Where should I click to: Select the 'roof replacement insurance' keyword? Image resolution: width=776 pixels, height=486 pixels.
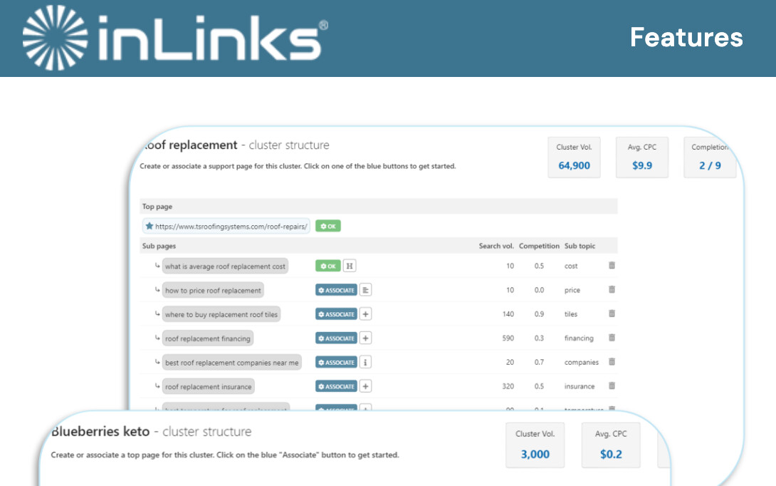pos(209,386)
